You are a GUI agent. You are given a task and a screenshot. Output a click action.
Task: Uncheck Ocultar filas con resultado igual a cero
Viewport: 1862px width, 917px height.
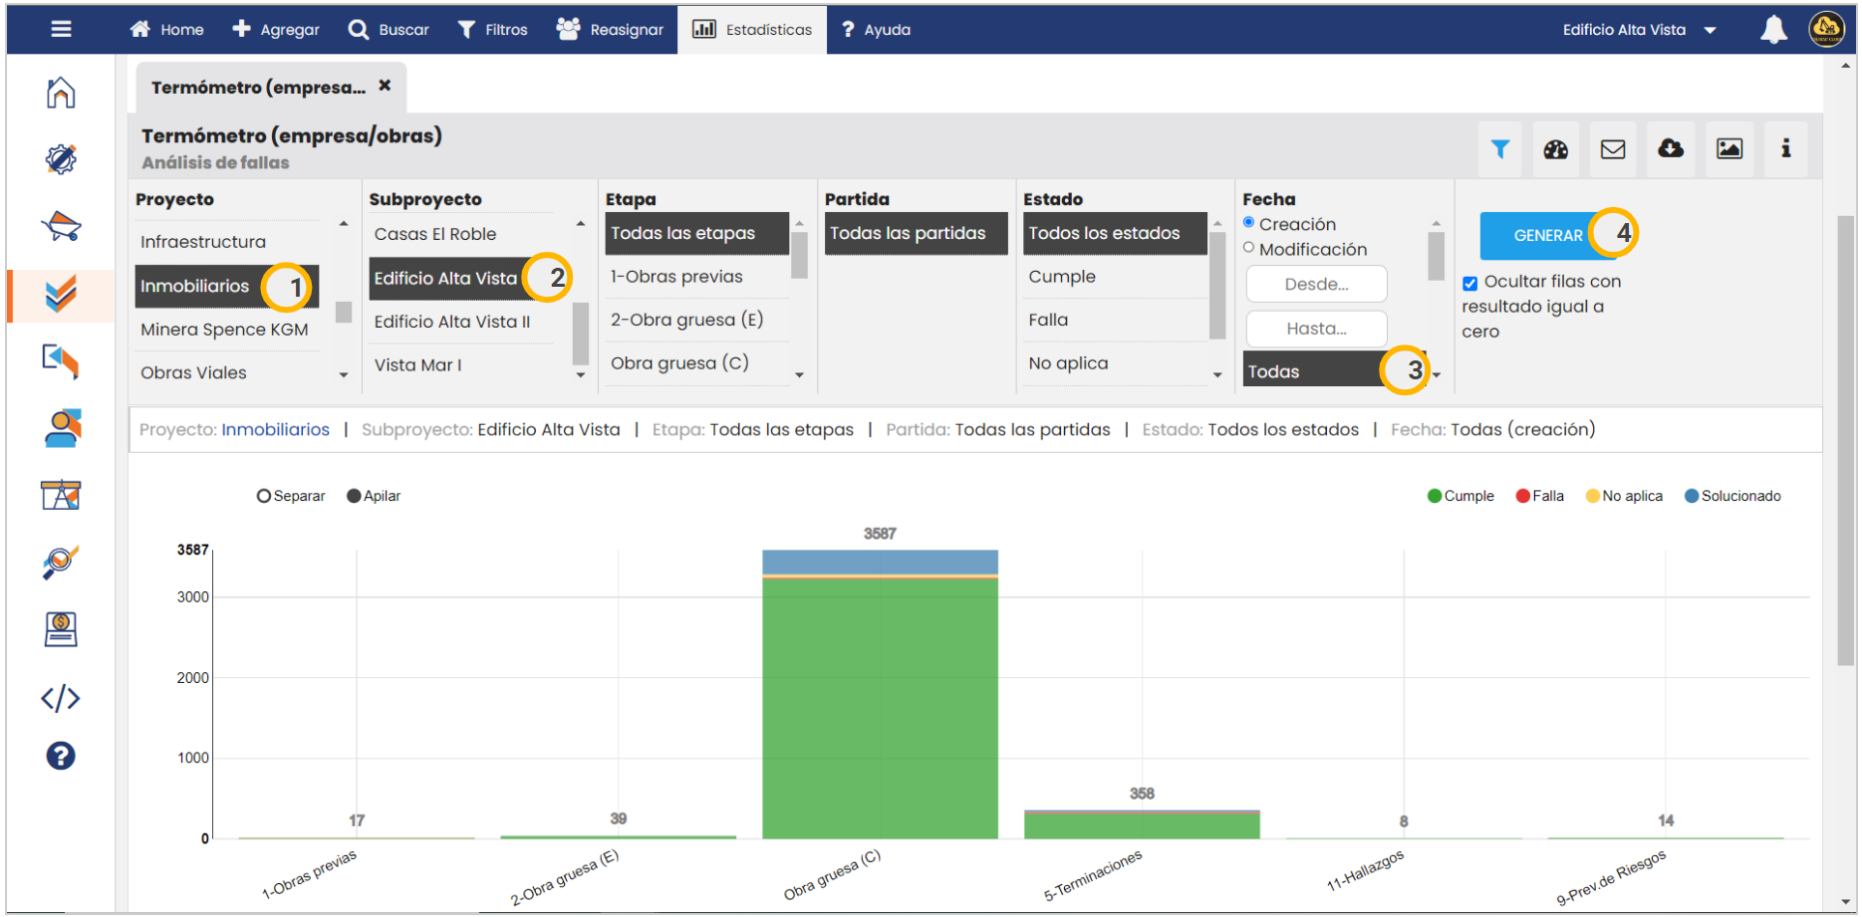(x=1469, y=284)
